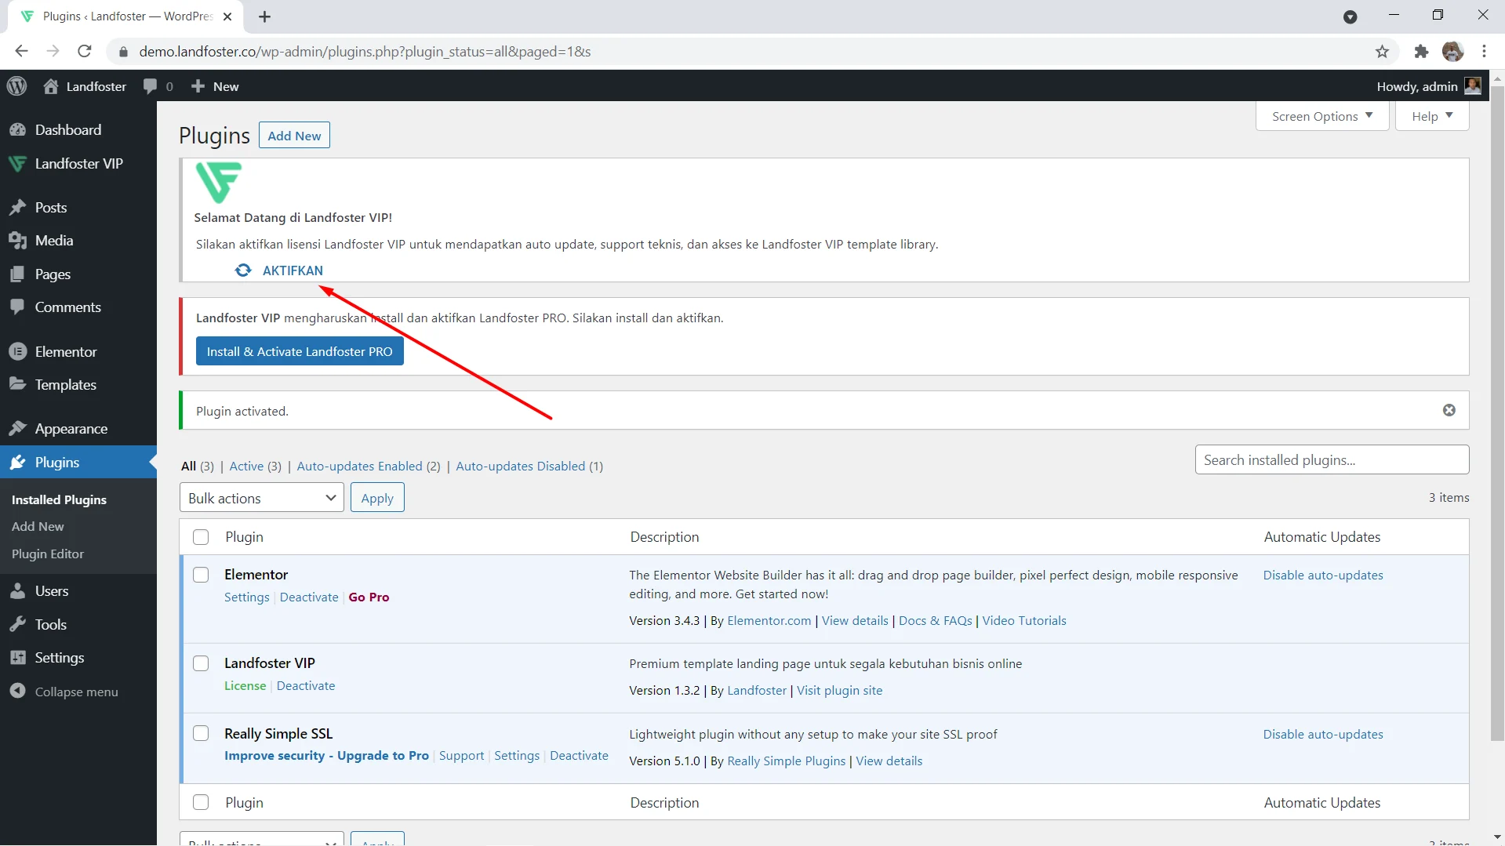Viewport: 1505px width, 846px height.
Task: Open Add New plugin submenu item
Action: (38, 527)
